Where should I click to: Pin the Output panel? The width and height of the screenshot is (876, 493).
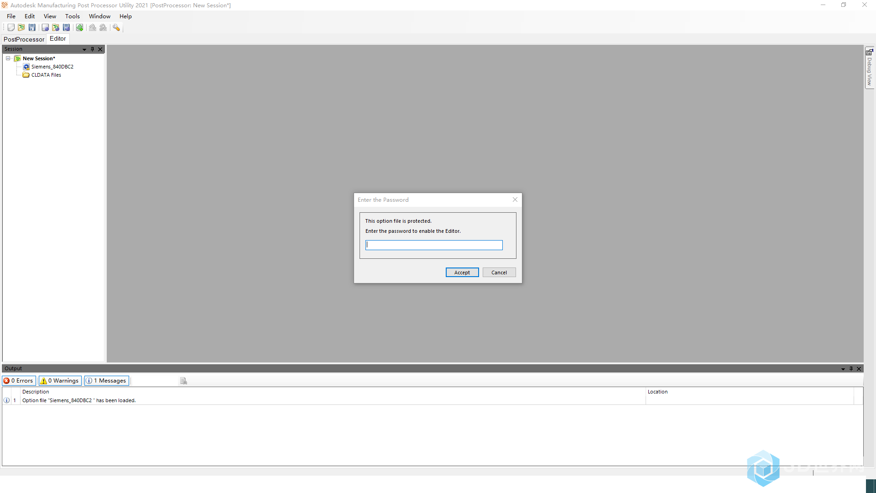[x=851, y=369]
